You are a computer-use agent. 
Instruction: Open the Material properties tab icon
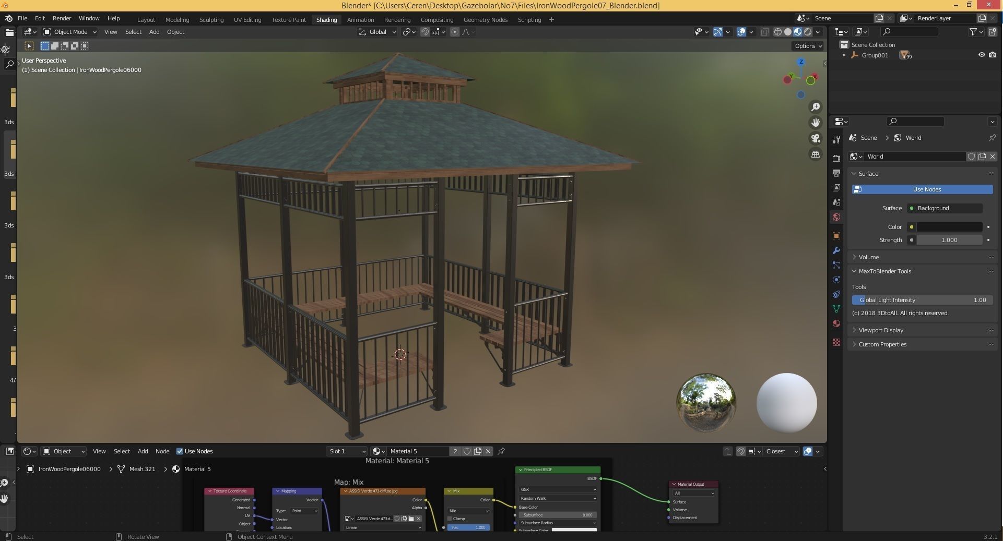(x=836, y=323)
